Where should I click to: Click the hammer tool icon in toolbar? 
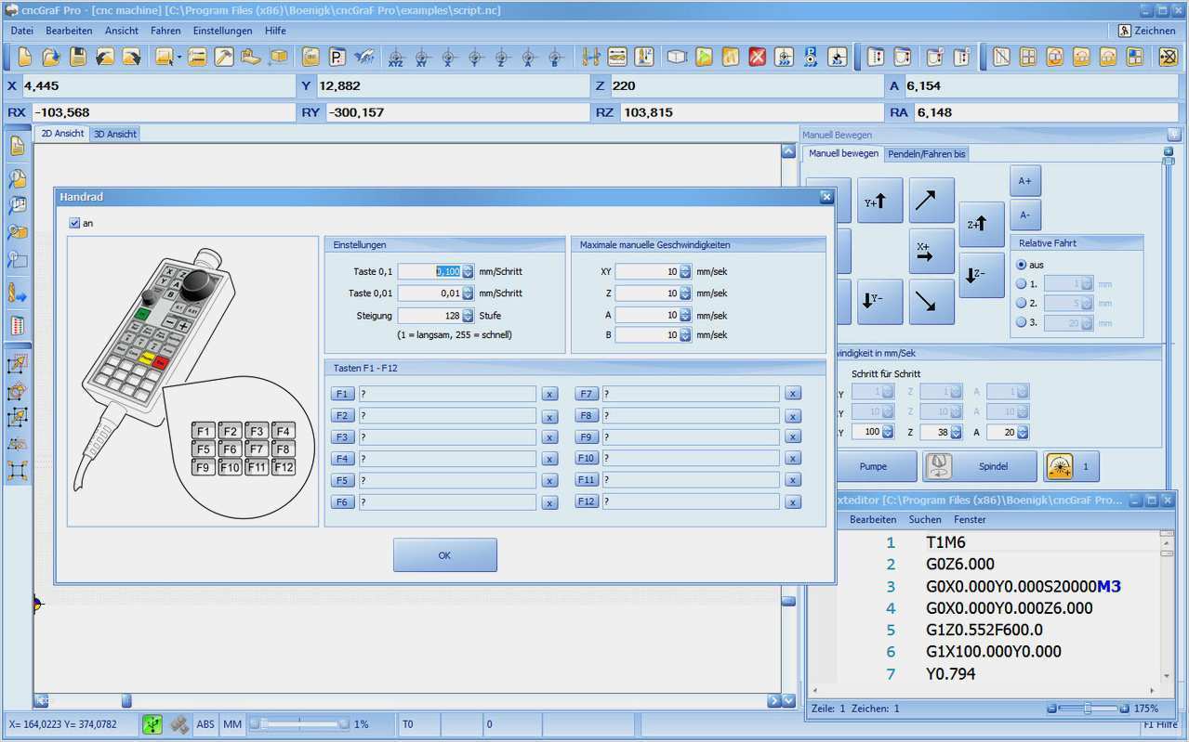pos(224,57)
